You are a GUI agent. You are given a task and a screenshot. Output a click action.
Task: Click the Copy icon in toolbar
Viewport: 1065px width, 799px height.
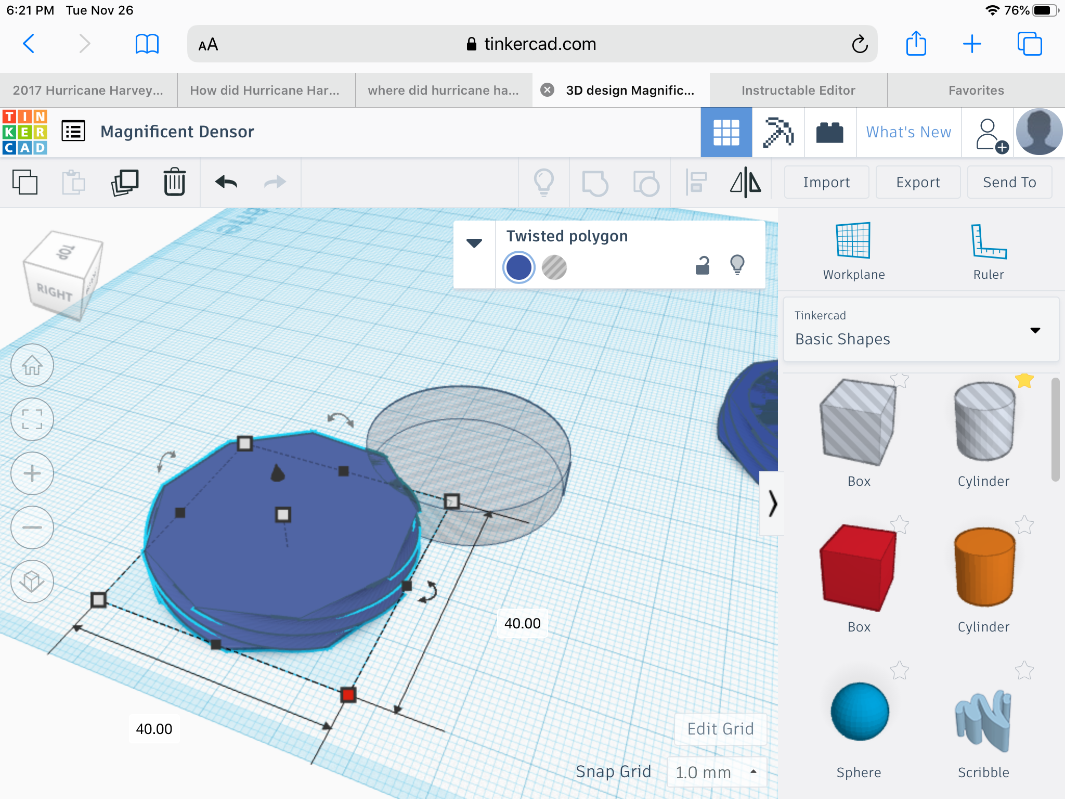24,182
